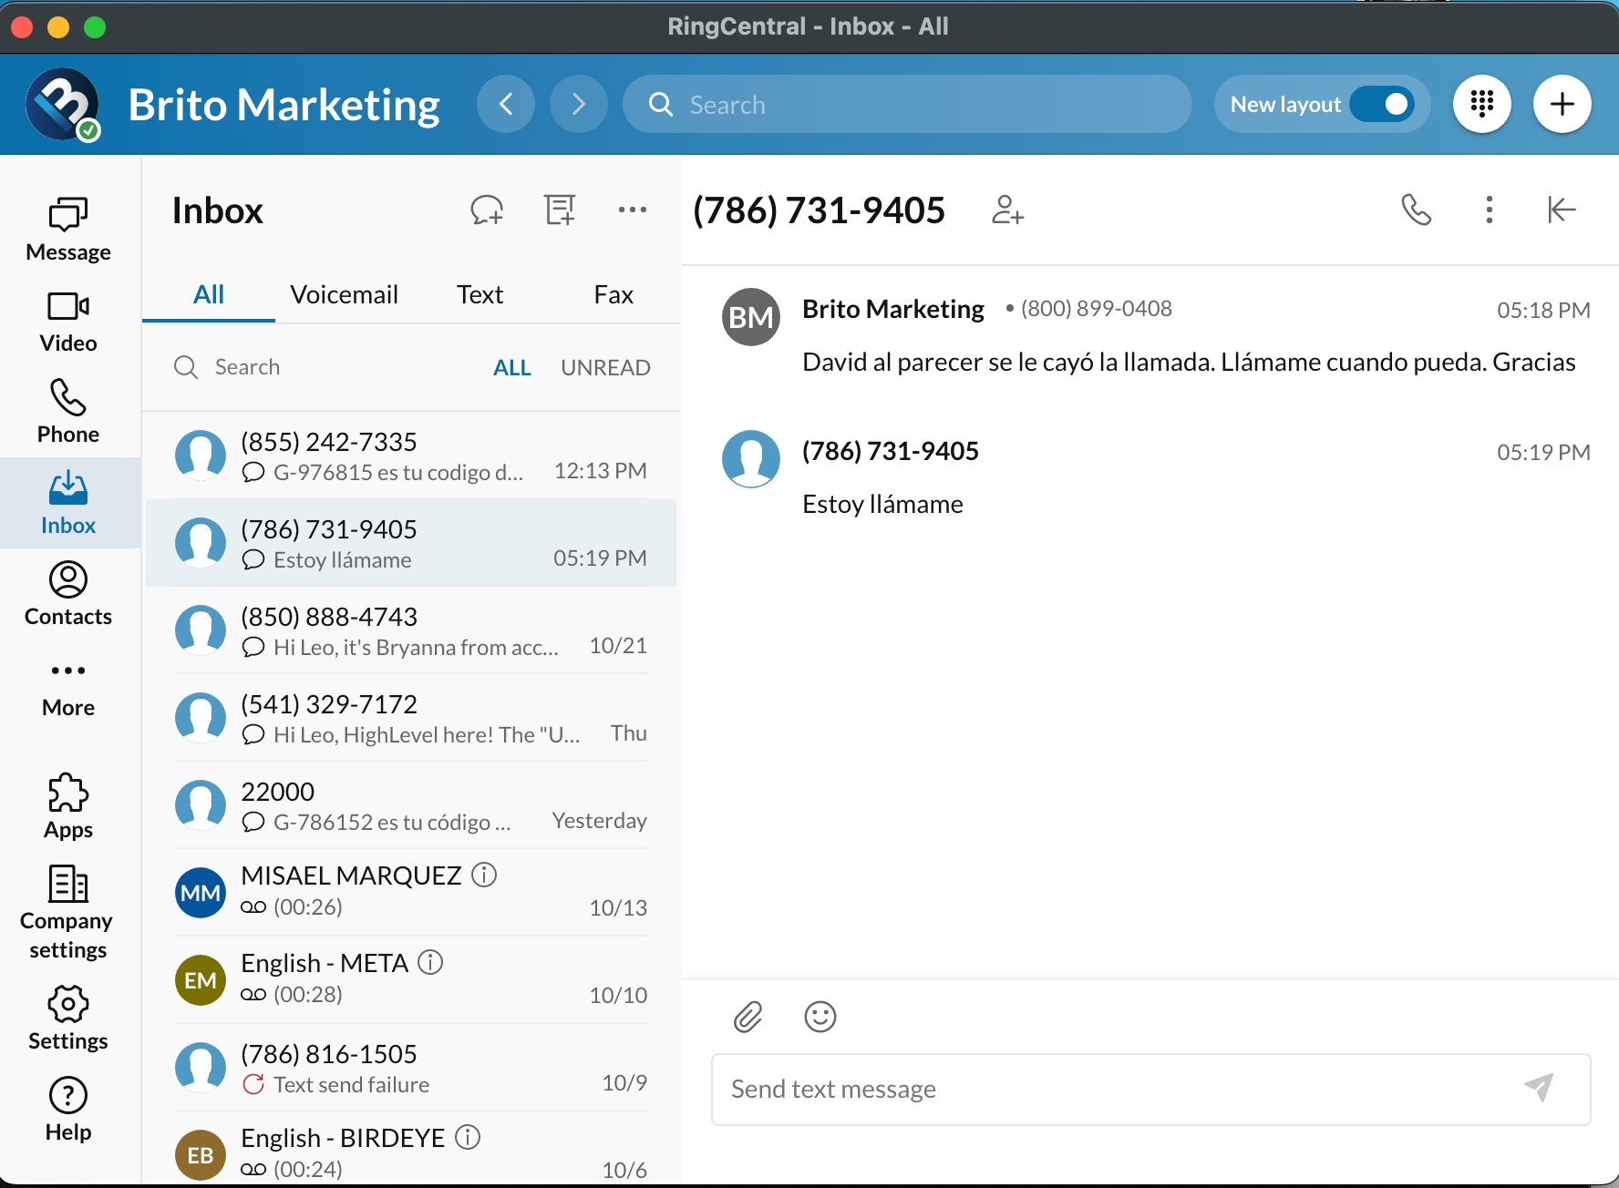Click the Inbox search field
The height and width of the screenshot is (1188, 1619).
click(x=319, y=367)
